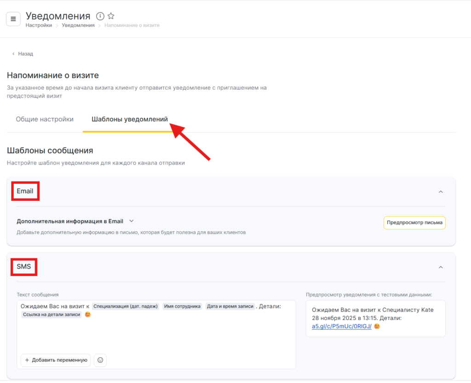The width and height of the screenshot is (471, 383).
Task: Go to Уведомления breadcrumb
Action: [78, 25]
